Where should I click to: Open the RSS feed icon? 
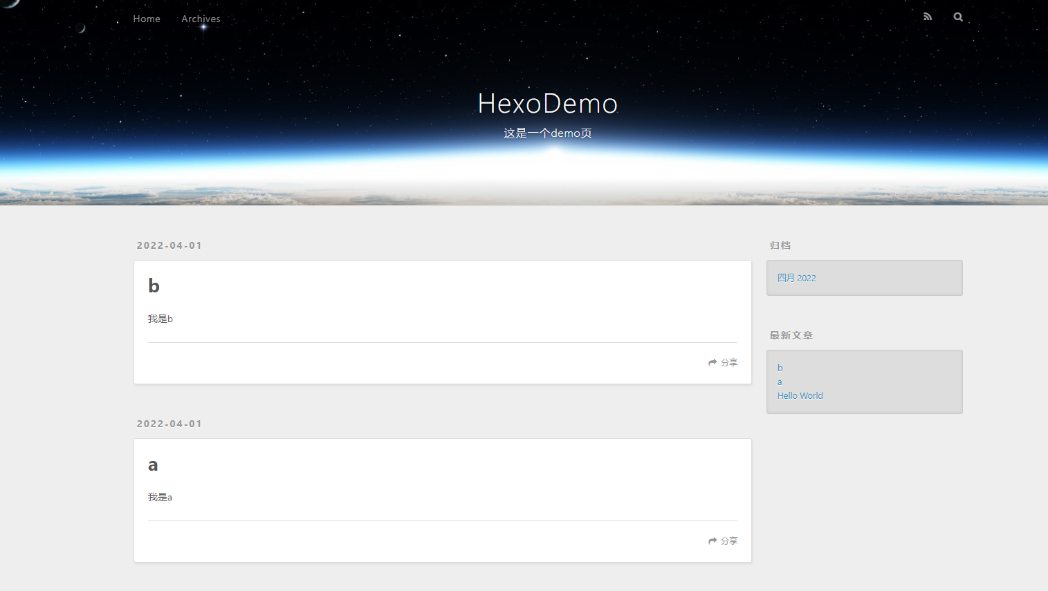(x=928, y=16)
